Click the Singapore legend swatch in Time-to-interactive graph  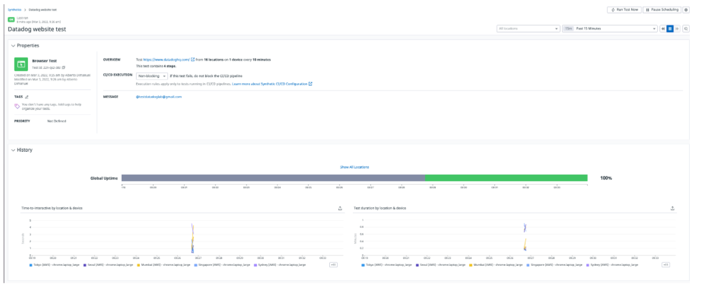pos(195,265)
